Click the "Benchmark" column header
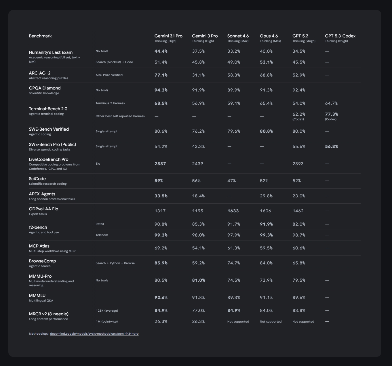Viewport: 392px width, 366px height. pos(40,36)
